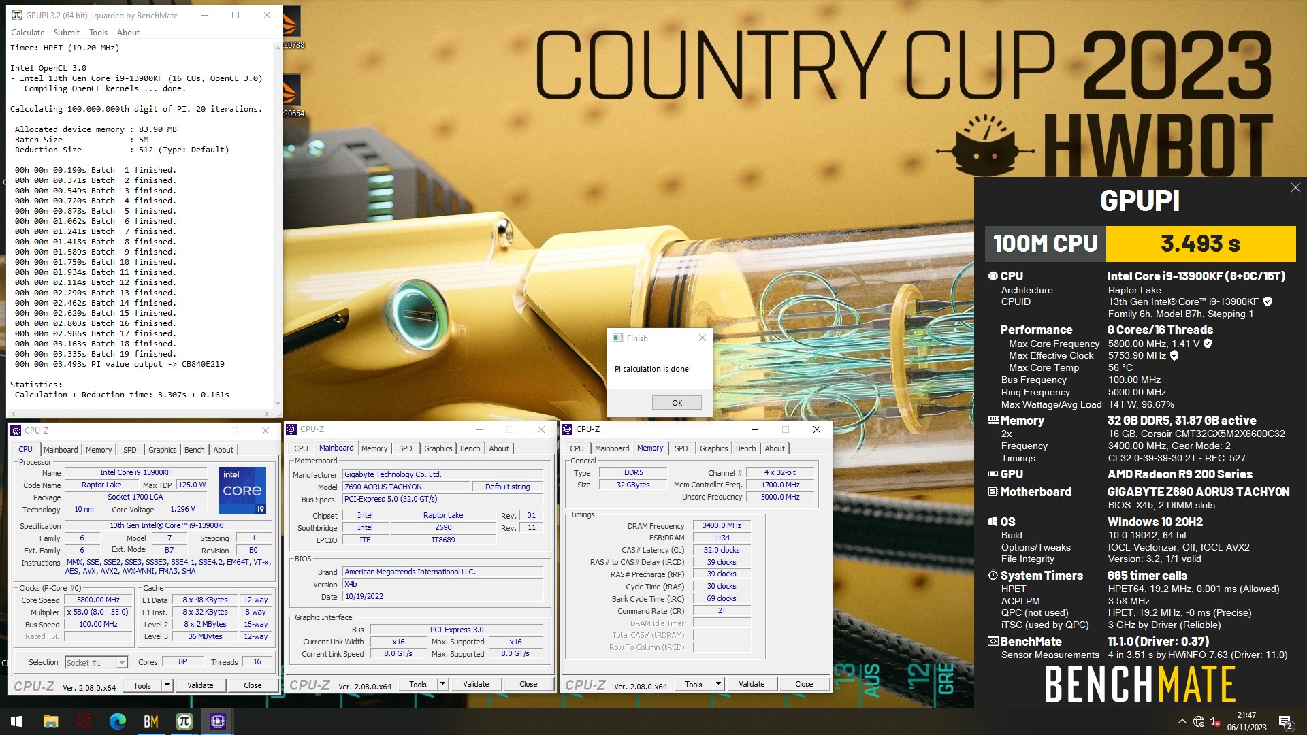This screenshot has height=735, width=1307.
Task: Show hidden tray icons chevron
Action: 1182,722
